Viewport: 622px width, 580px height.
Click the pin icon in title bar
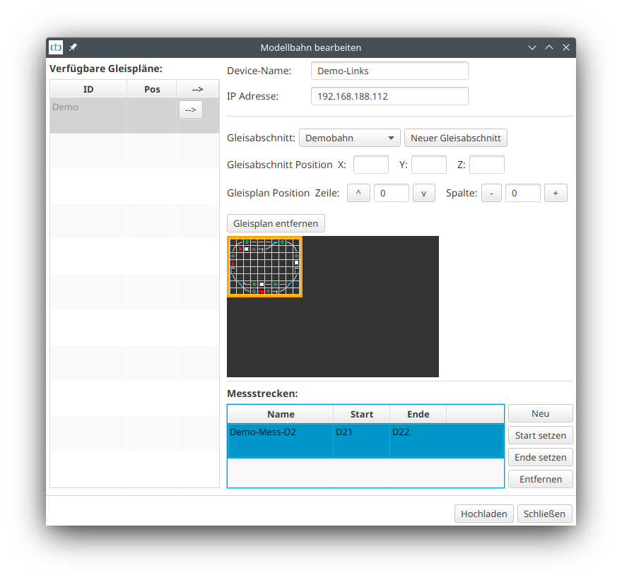pyautogui.click(x=73, y=47)
